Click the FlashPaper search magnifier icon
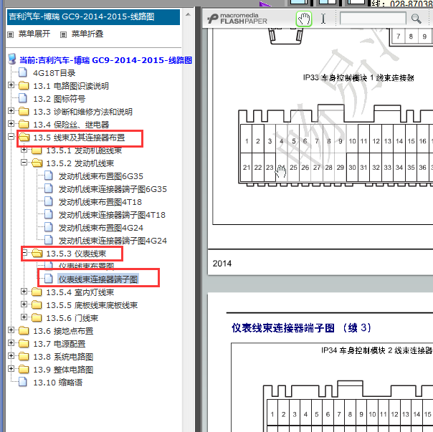This screenshot has width=433, height=432. (416, 19)
